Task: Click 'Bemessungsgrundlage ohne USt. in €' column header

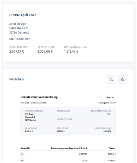Action: pyautogui.click(x=69, y=148)
